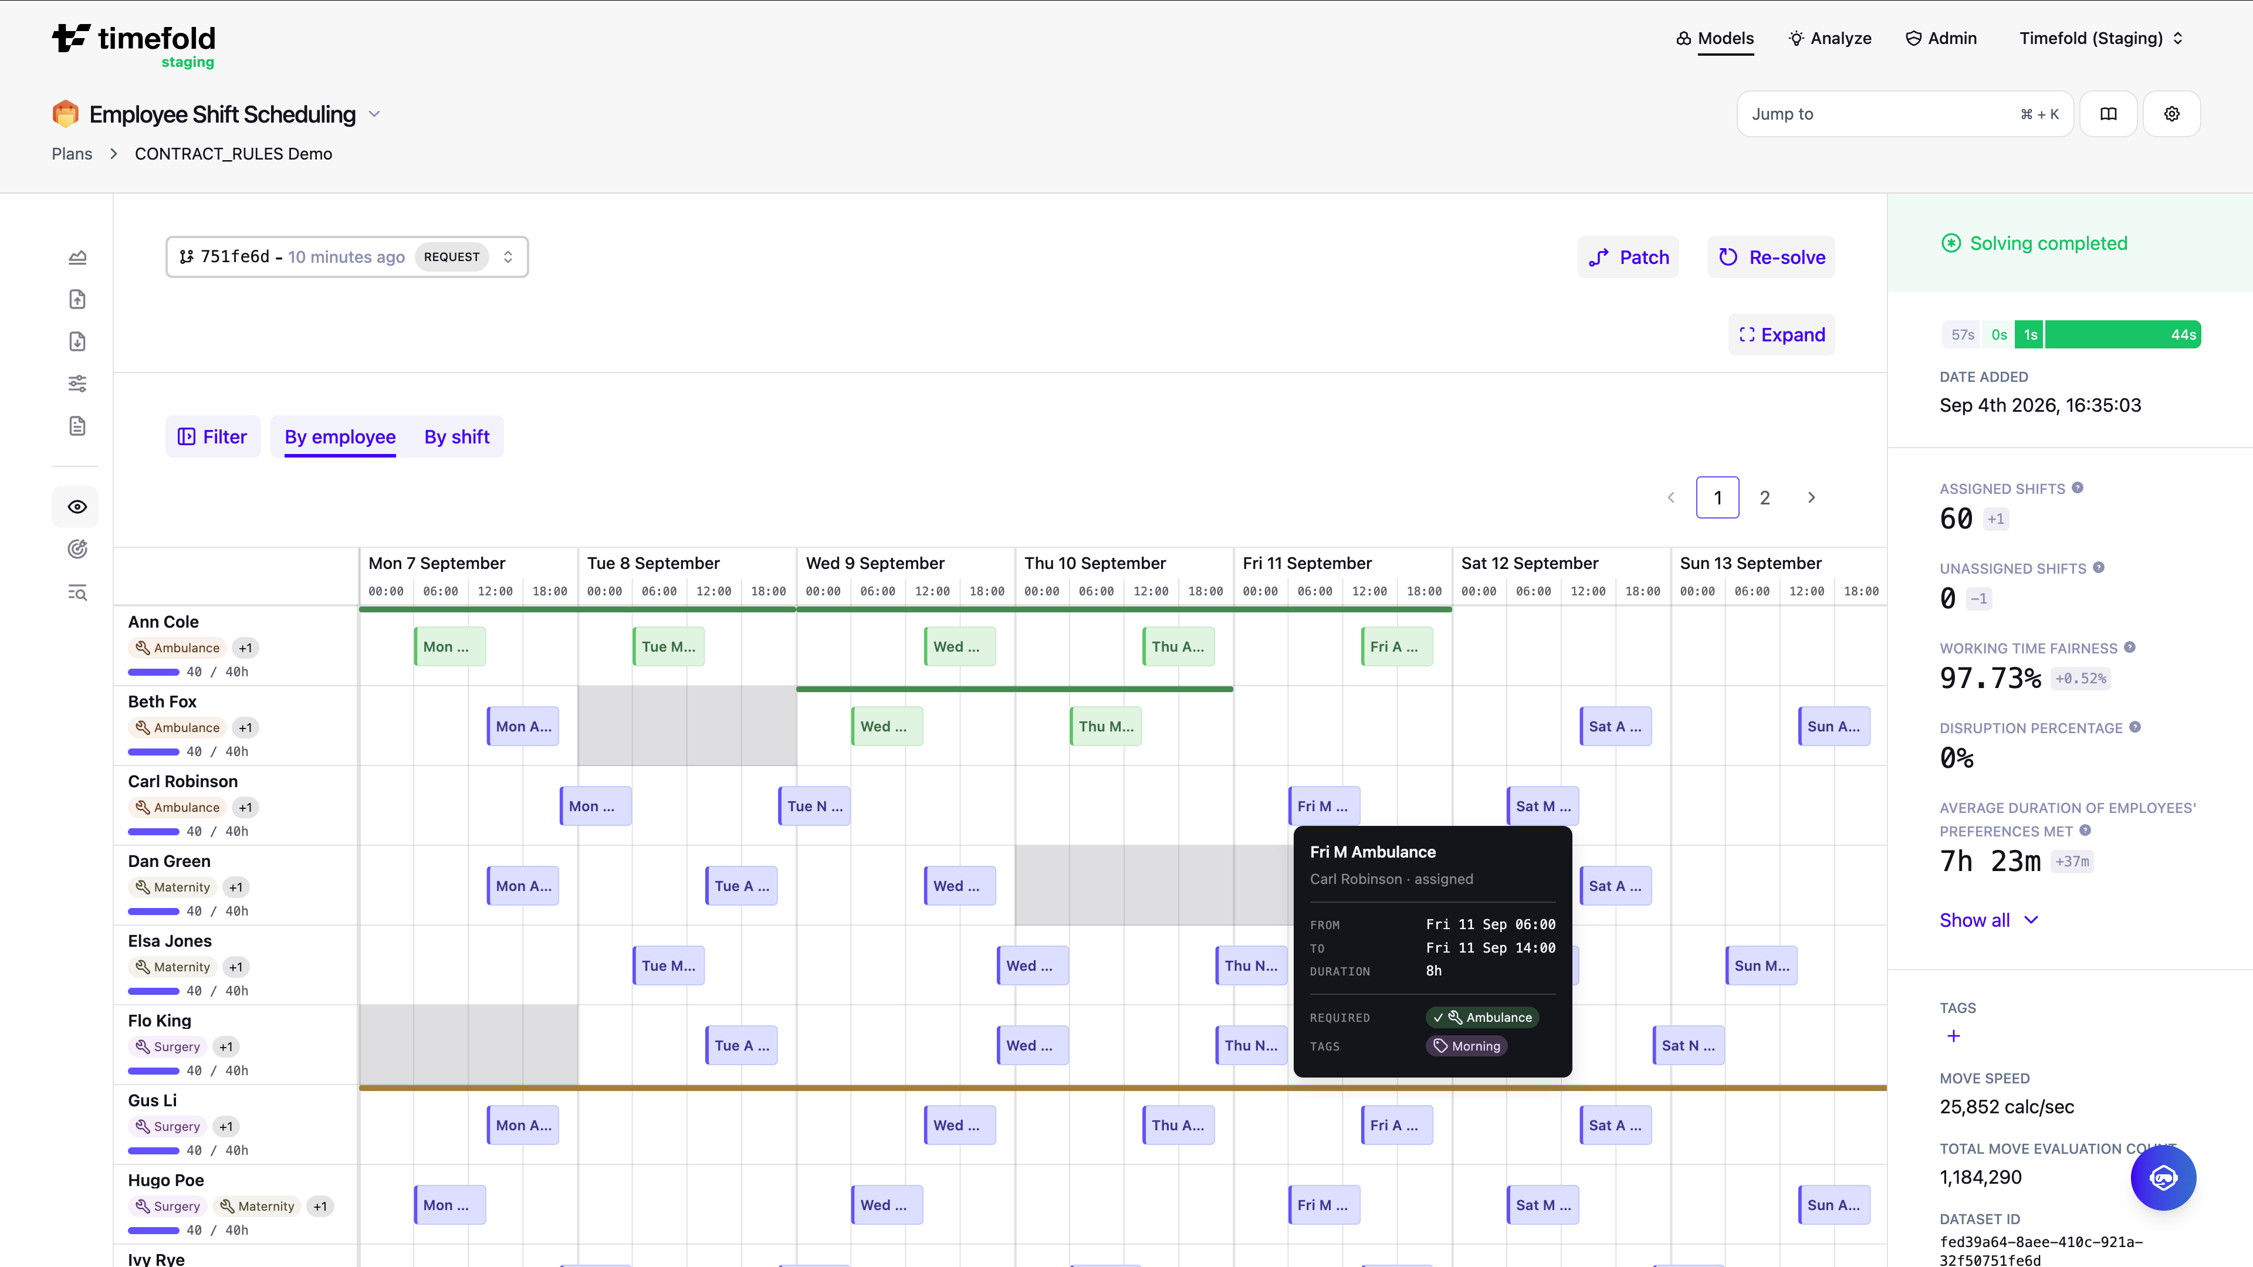Click the Working Time Fairness help icon
The width and height of the screenshot is (2253, 1267).
[x=2130, y=647]
